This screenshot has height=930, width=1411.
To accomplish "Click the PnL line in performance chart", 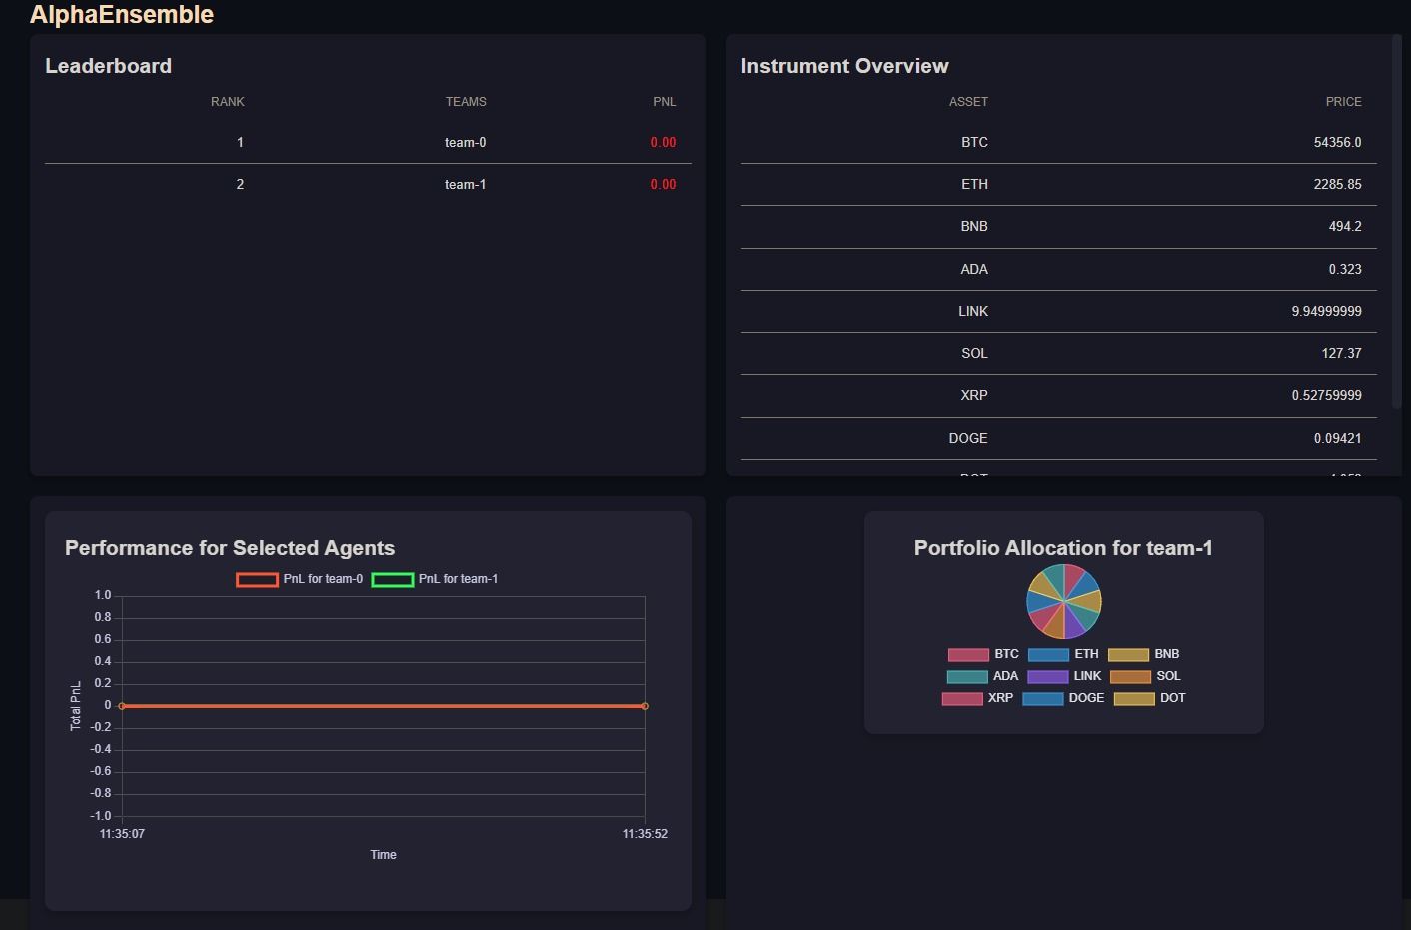I will tap(384, 706).
